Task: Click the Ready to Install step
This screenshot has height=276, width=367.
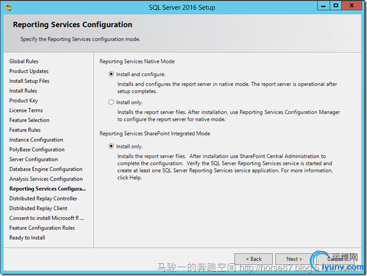Action: (x=27, y=238)
